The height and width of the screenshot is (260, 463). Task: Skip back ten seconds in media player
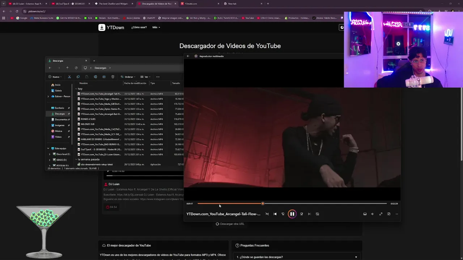(x=283, y=214)
